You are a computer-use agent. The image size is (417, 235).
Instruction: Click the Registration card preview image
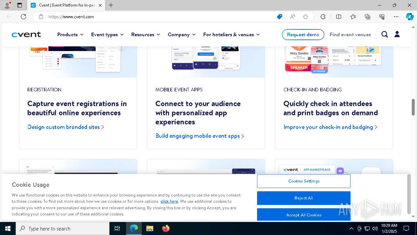[x=78, y=62]
